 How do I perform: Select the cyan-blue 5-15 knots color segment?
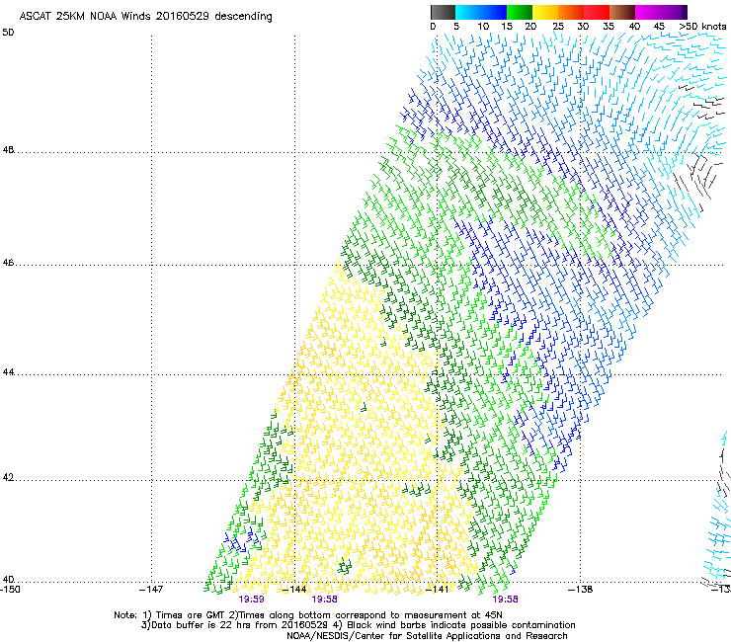pyautogui.click(x=481, y=12)
